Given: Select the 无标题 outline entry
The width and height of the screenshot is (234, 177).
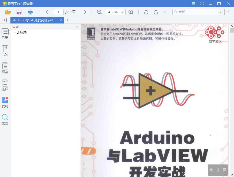Looking at the screenshot, I should [22, 33].
